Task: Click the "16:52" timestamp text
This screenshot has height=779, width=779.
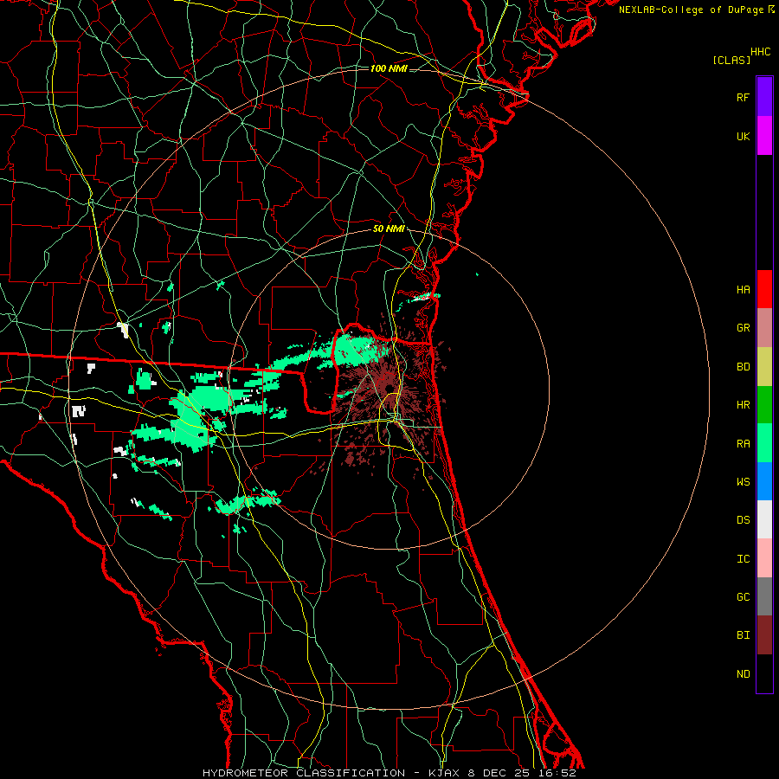Action: tap(557, 773)
